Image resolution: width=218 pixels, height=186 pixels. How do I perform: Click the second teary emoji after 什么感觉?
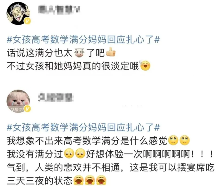click(185, 140)
